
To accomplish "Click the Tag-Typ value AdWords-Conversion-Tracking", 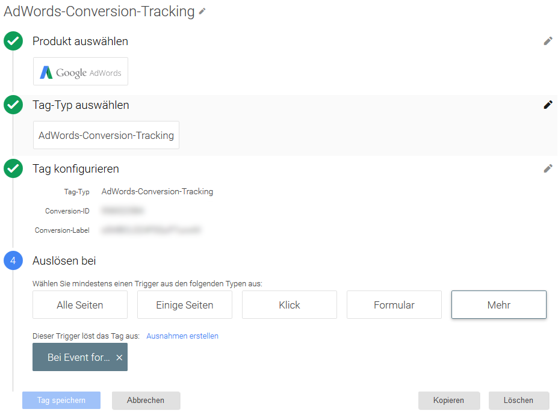I will pos(157,192).
